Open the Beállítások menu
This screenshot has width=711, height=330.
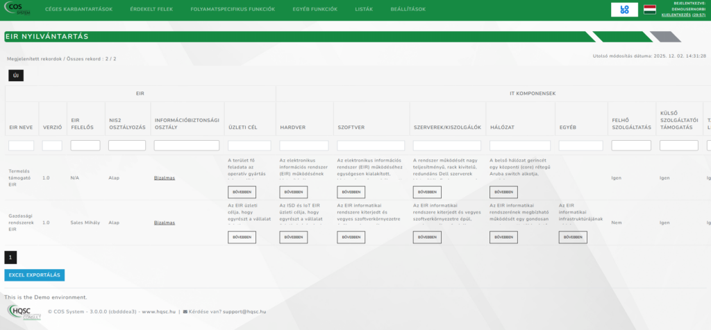pos(408,9)
